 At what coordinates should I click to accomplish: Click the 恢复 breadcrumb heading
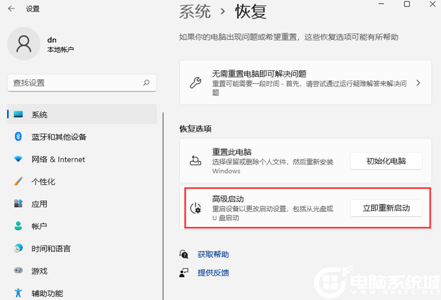point(251,12)
